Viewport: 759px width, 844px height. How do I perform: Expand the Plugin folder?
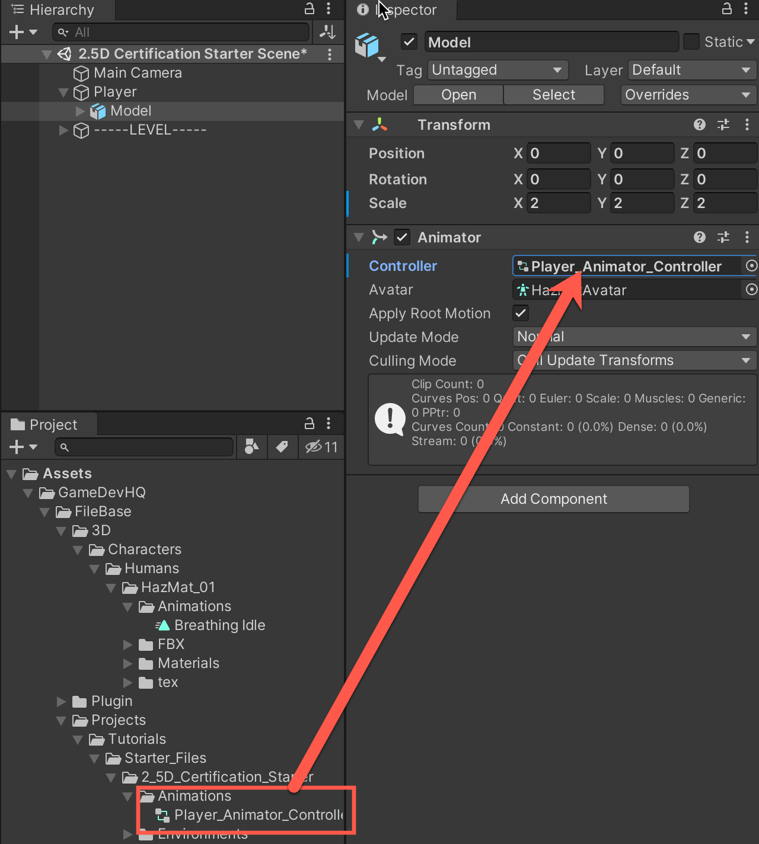point(61,701)
